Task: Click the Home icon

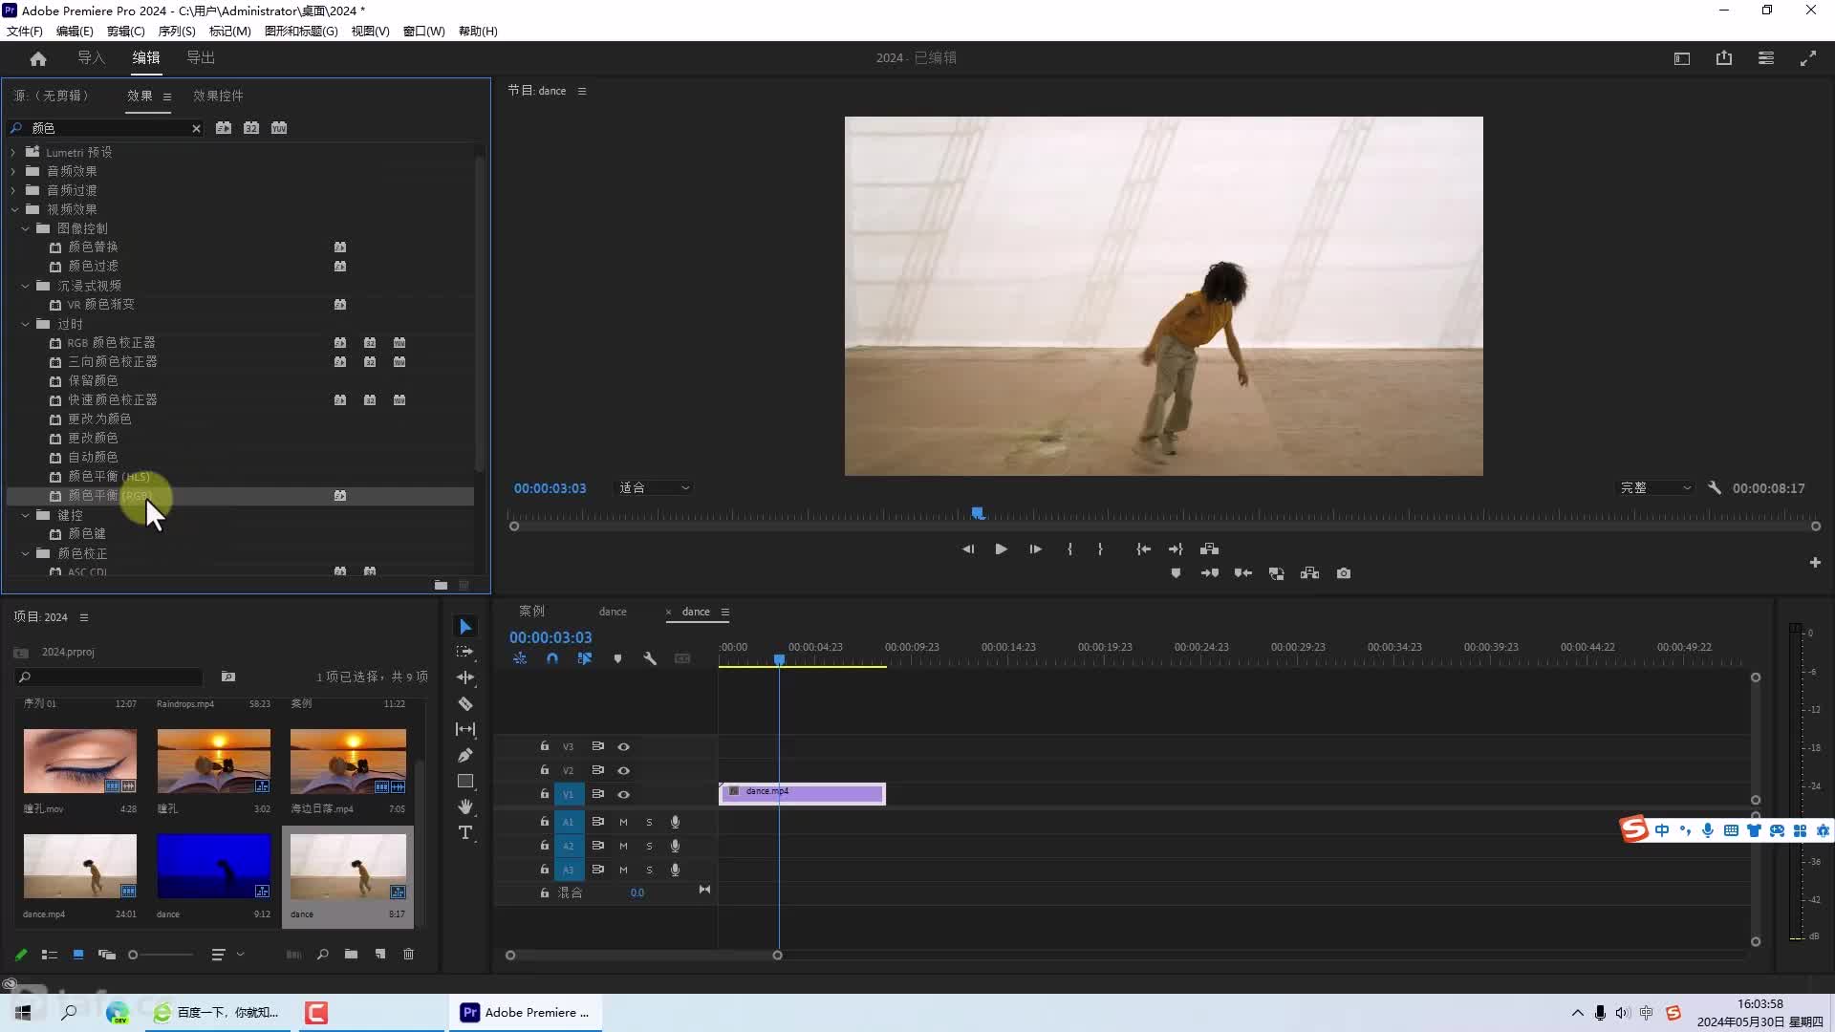Action: [x=38, y=58]
